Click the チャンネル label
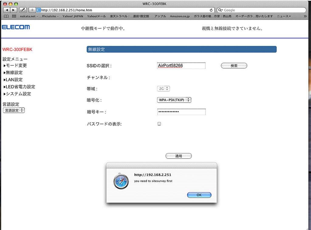 98,77
